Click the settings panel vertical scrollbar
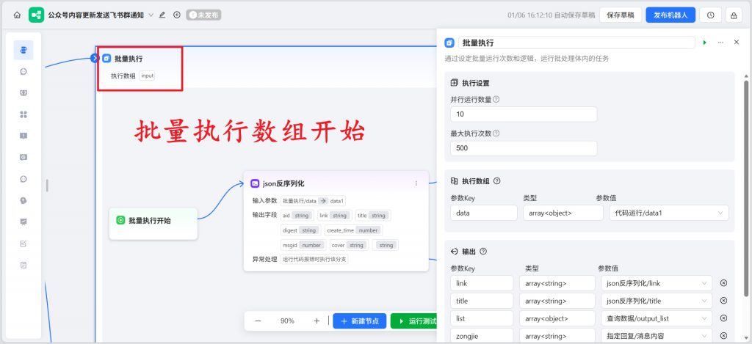The width and height of the screenshot is (752, 344). [x=746, y=187]
